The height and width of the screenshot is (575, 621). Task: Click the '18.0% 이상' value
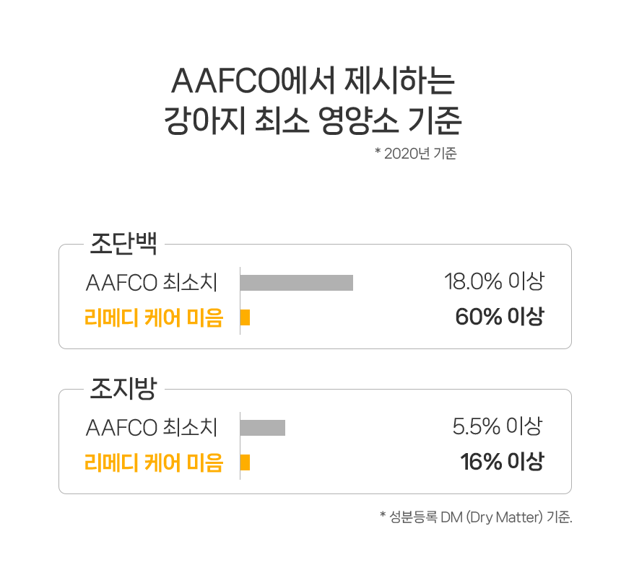(494, 281)
